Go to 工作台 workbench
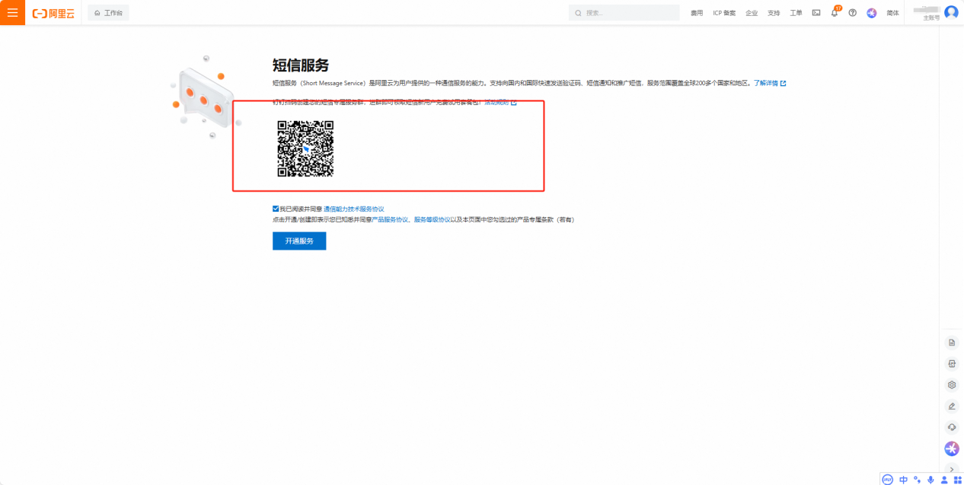The image size is (964, 485). [x=108, y=13]
